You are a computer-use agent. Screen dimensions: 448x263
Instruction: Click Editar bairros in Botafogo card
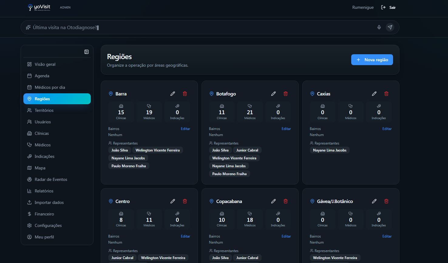[286, 129]
